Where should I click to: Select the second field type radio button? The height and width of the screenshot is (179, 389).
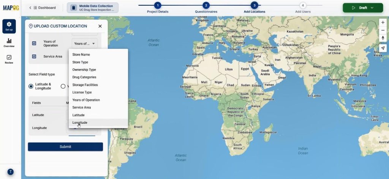63,86
